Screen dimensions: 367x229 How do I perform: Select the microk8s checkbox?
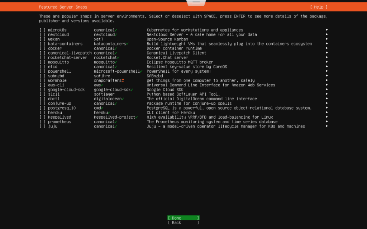click(42, 30)
